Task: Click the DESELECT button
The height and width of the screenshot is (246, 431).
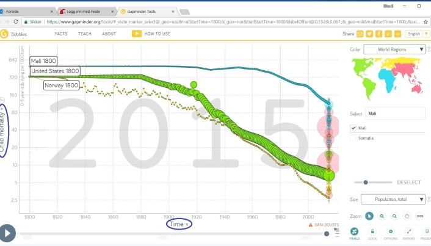Action: [x=409, y=183]
